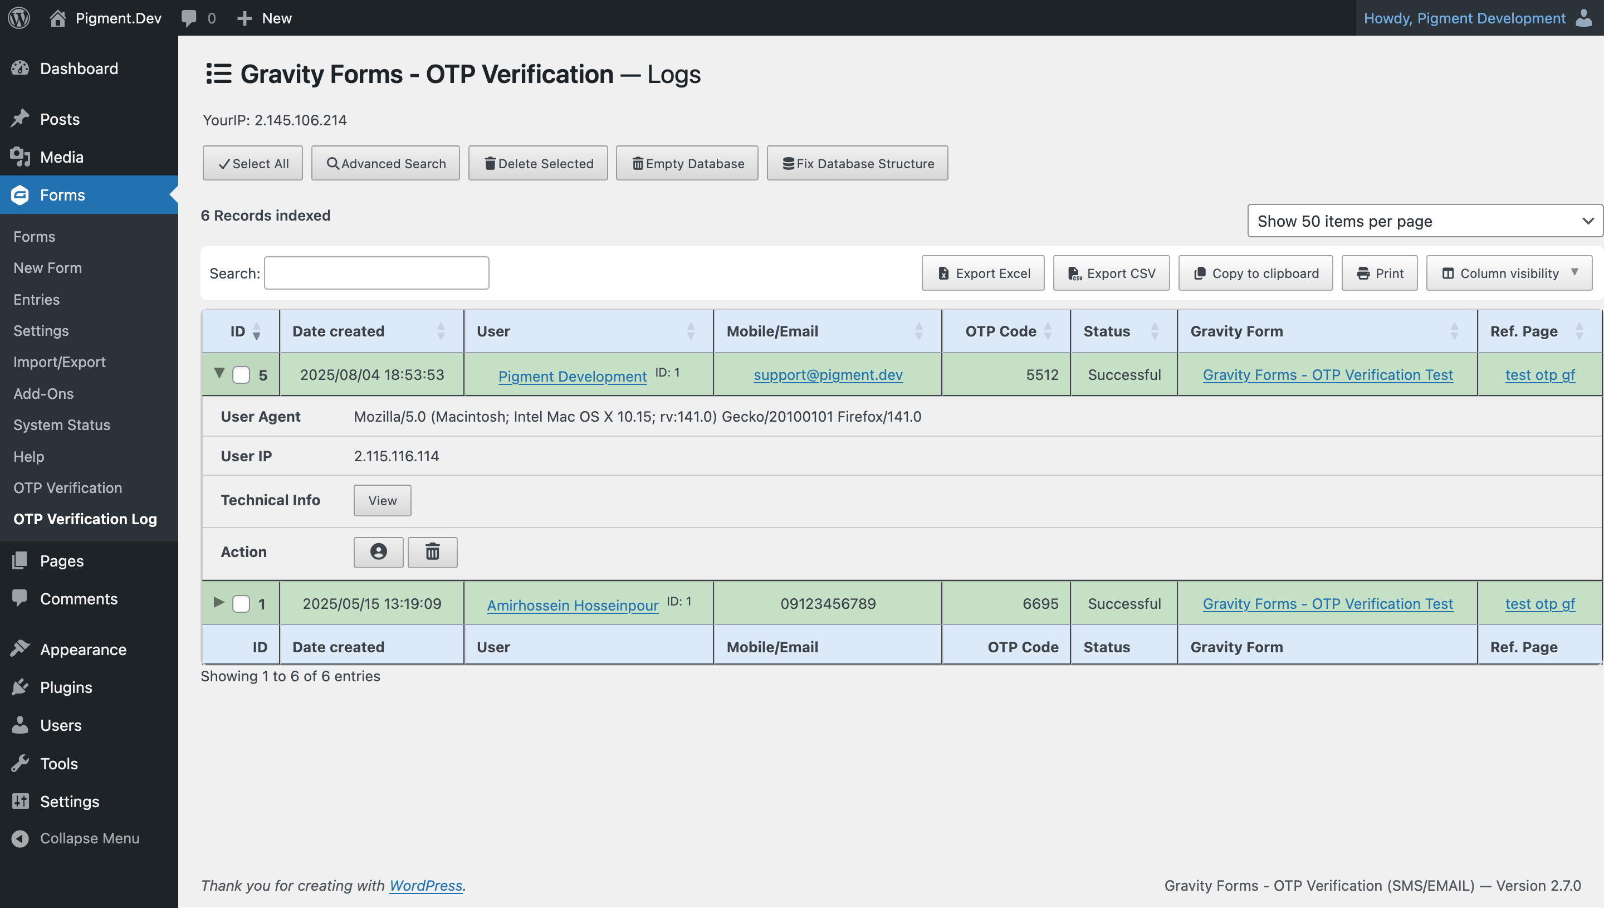Open Pigment Development user link
This screenshot has width=1604, height=908.
(573, 376)
